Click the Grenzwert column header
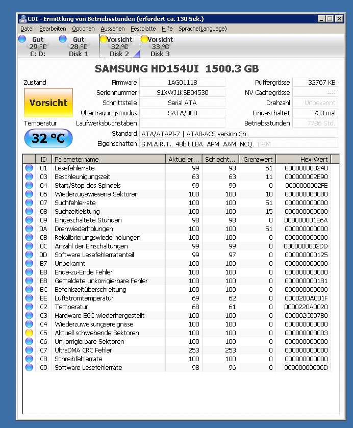Screen dimensions: 353x428 [258, 159]
